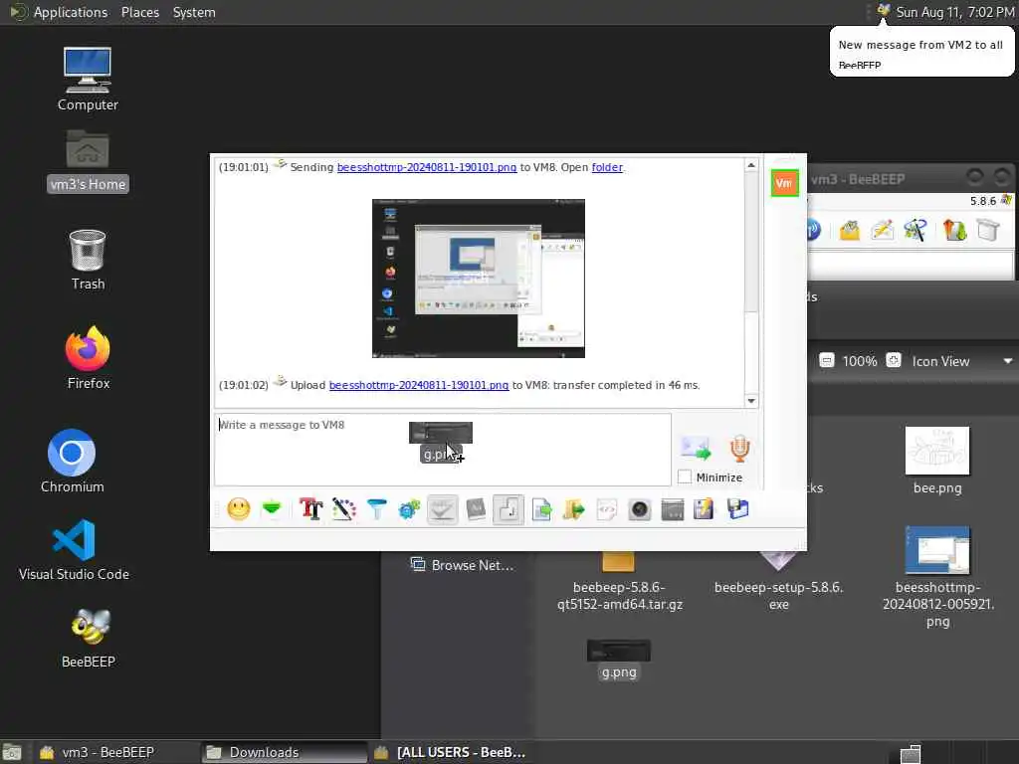The image size is (1019, 764).
Task: Click send folder icon with green arrow
Action: point(573,509)
